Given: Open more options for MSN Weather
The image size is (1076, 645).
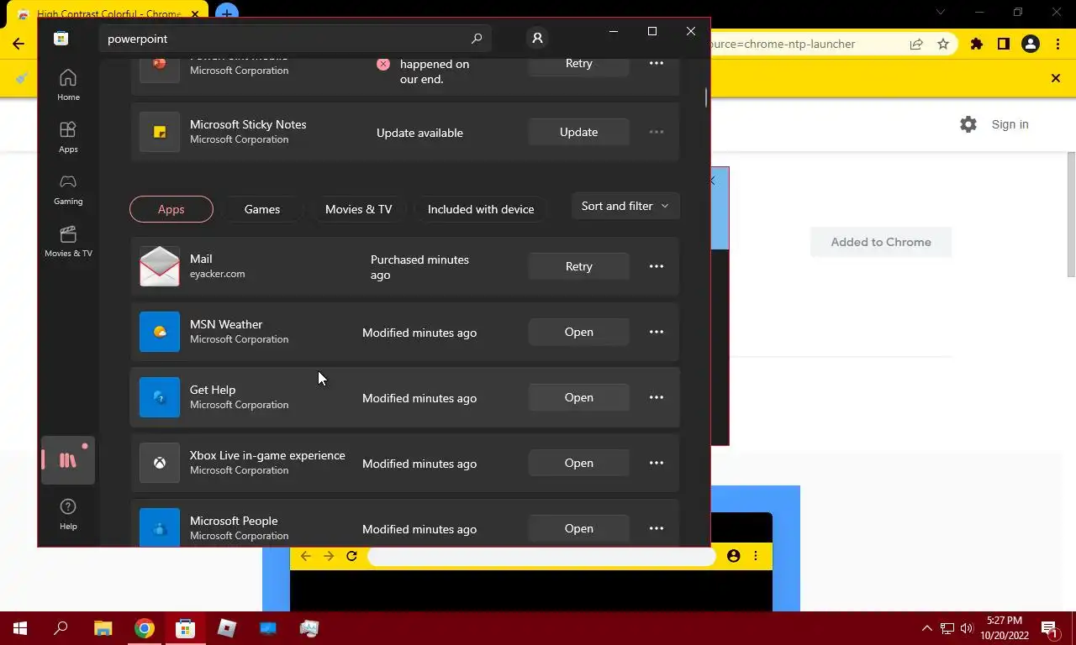Looking at the screenshot, I should click(x=657, y=332).
